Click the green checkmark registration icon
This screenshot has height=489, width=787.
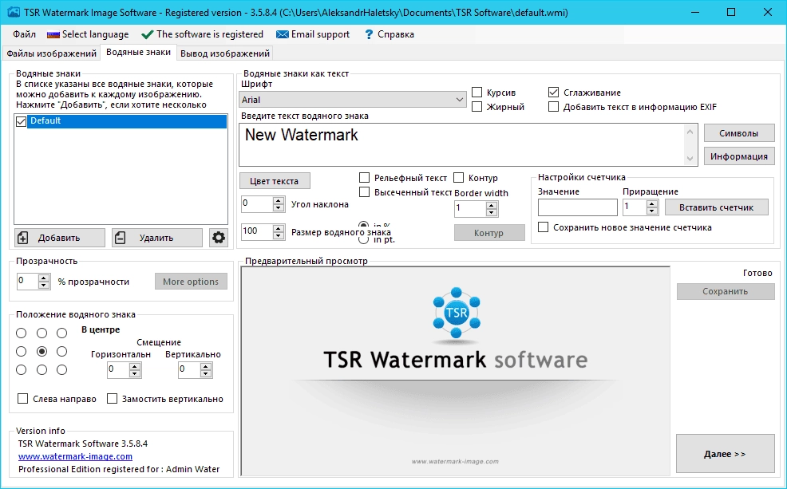click(x=147, y=34)
